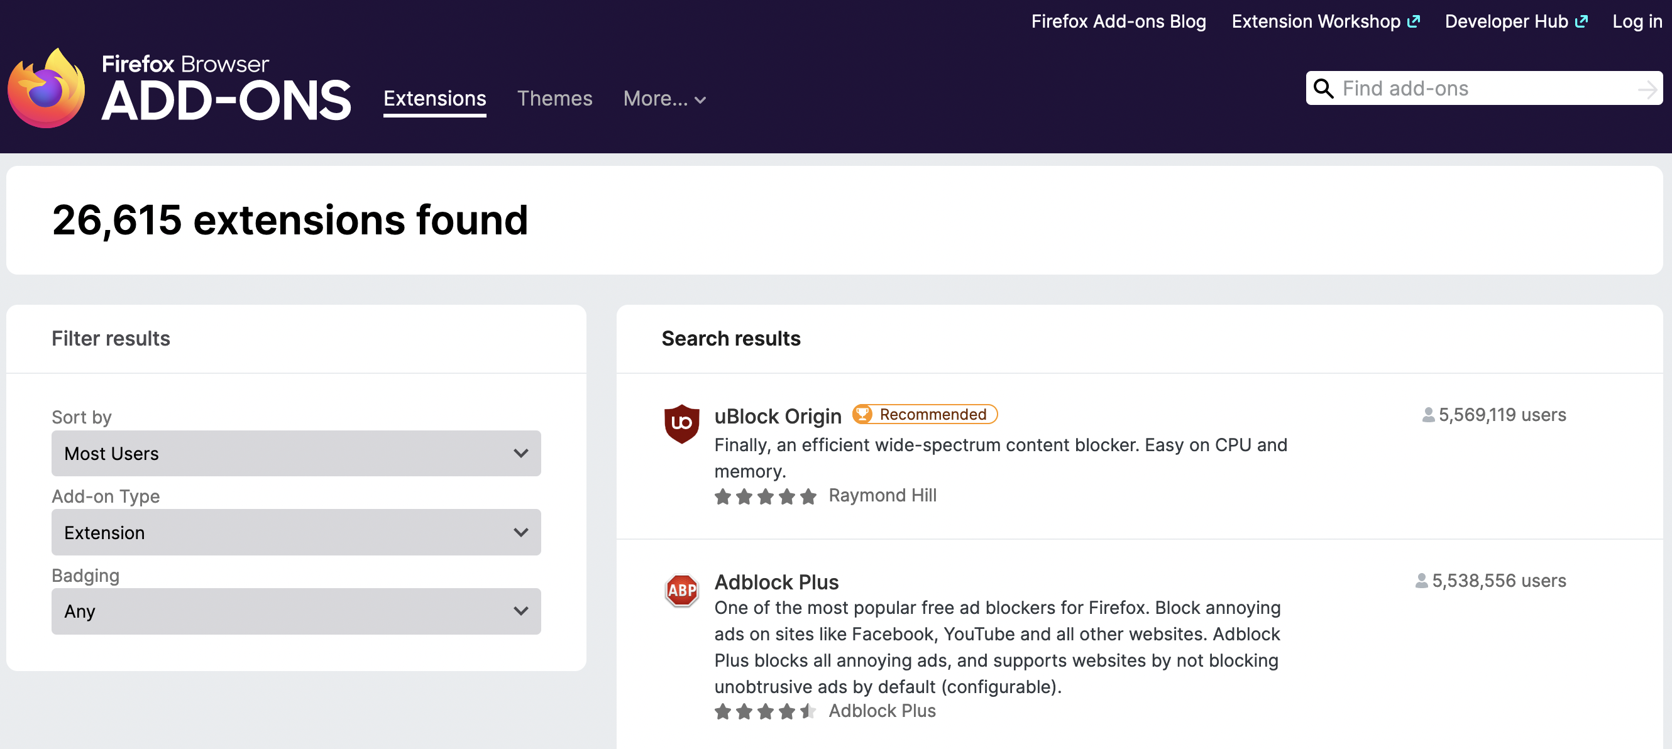Click the external-link icon beside Extension Workshop
The width and height of the screenshot is (1672, 749).
pyautogui.click(x=1414, y=20)
